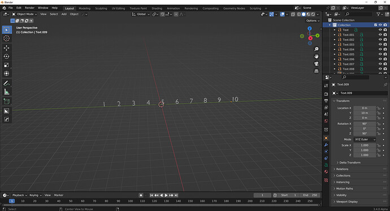Viewport: 390px width, 211px height.
Task: Click the Text.009 object name field
Action: coord(363,93)
